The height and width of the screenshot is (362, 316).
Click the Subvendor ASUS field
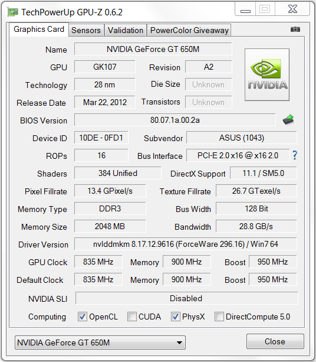241,138
